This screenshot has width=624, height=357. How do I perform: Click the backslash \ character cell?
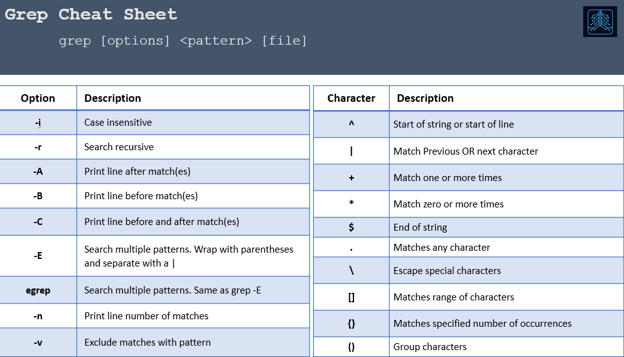352,270
